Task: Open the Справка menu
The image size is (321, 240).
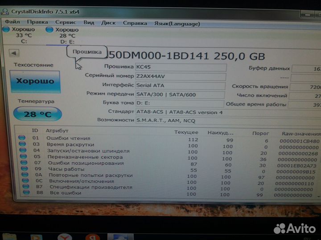Action: coord(135,23)
